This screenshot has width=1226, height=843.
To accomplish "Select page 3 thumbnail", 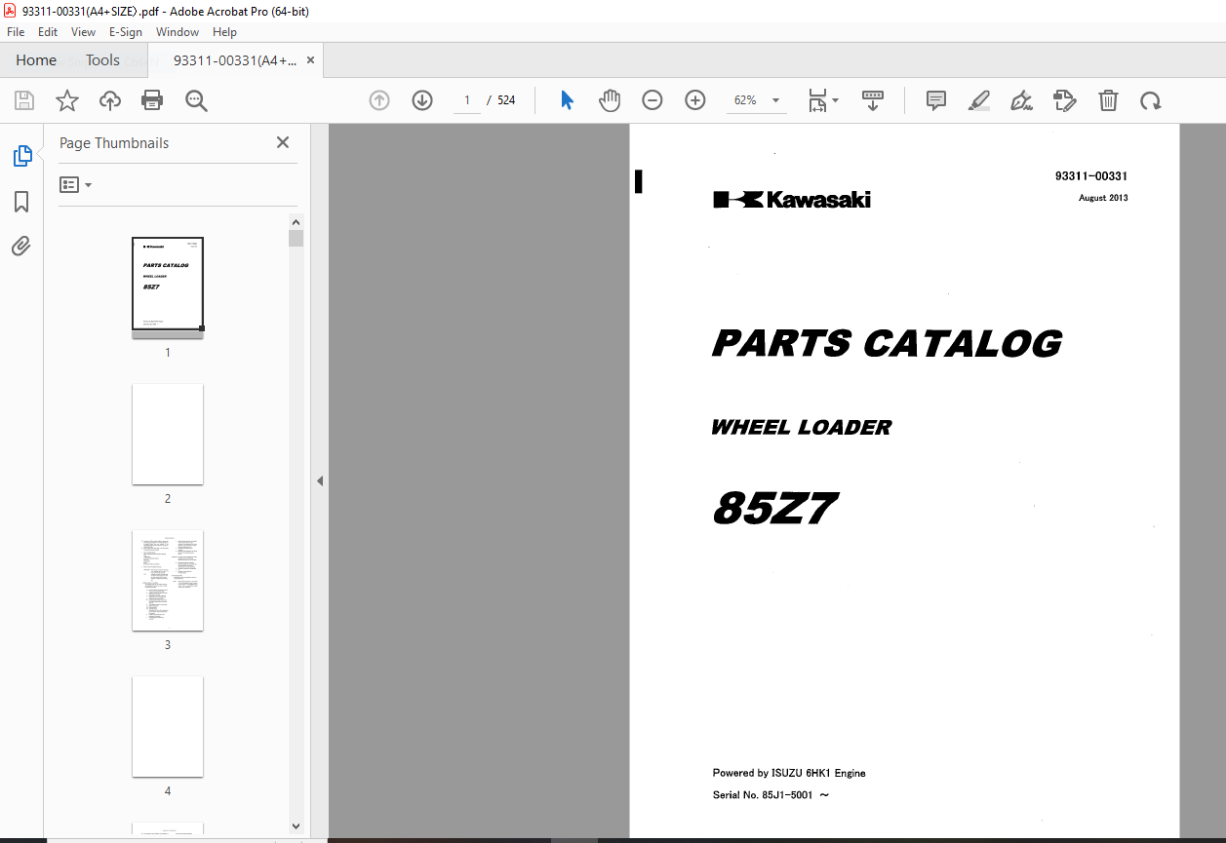I will click(x=168, y=580).
